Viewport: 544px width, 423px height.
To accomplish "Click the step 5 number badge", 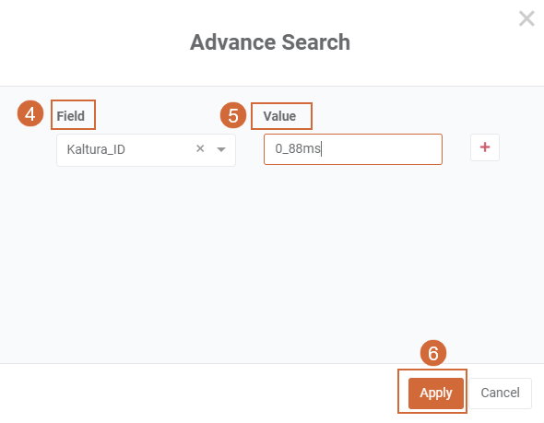I will coord(233,115).
